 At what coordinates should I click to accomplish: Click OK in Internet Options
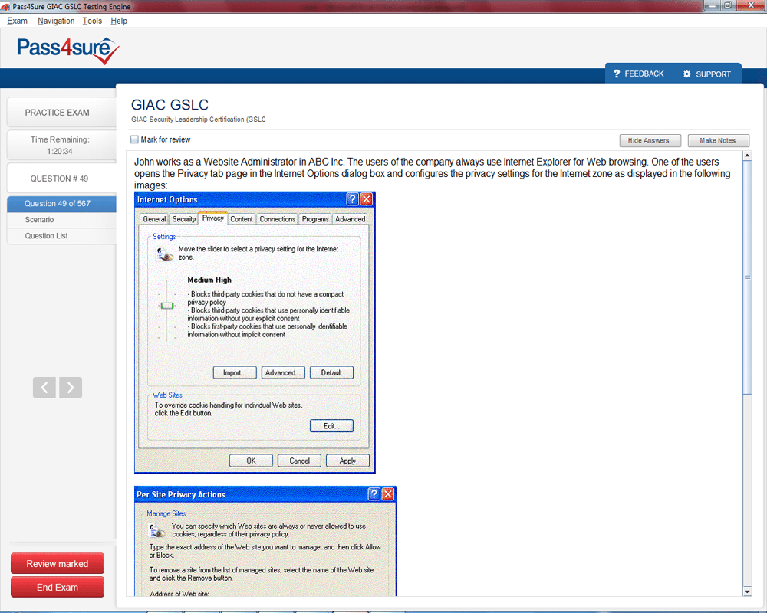click(251, 461)
